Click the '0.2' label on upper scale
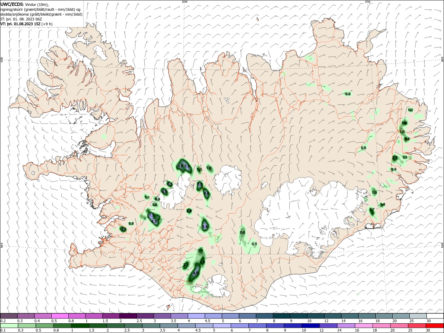Viewport: 444px width, 333px height. pyautogui.click(x=3, y=321)
